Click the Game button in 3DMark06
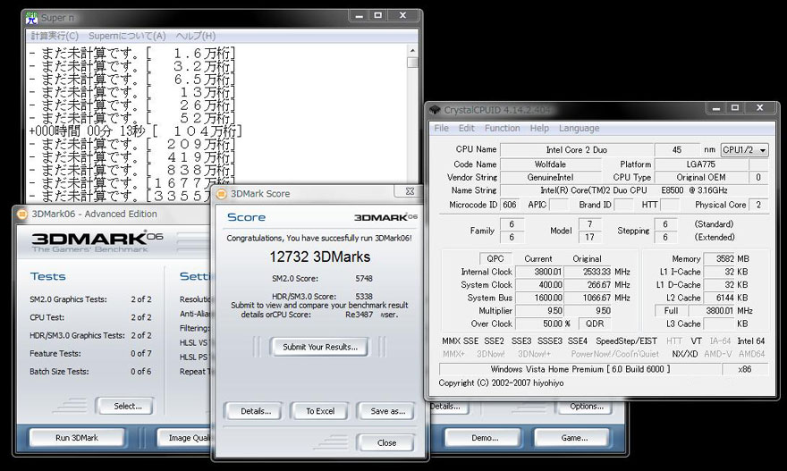This screenshot has height=471, width=787. pyautogui.click(x=574, y=438)
